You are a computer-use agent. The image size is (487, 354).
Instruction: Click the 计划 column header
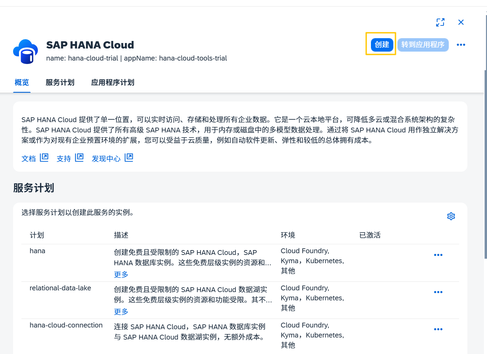pos(37,235)
